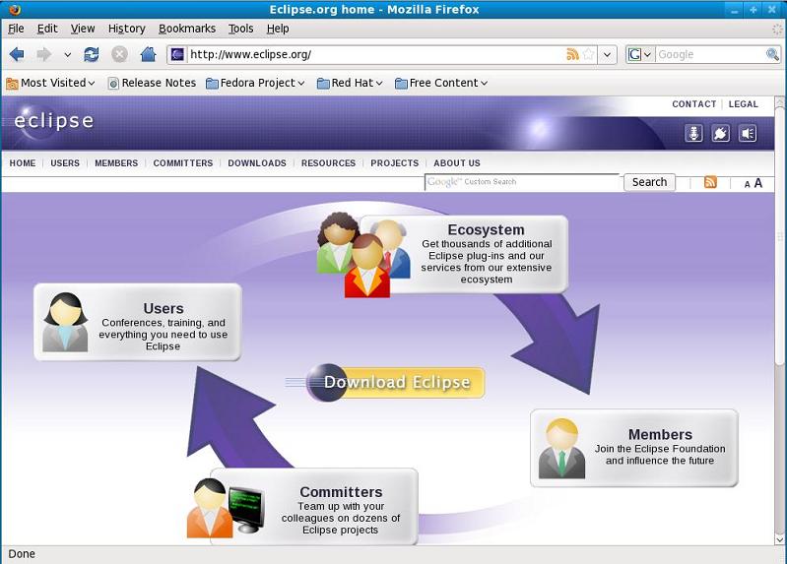Viewport: 787px width, 564px height.
Task: Click the Ecosystem card heading
Action: [x=486, y=229]
